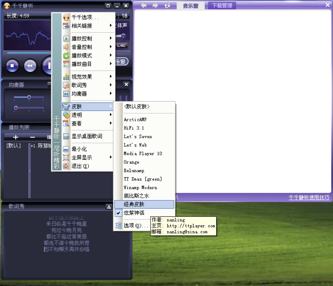Click the 歌词秀 music note icon
The height and width of the screenshot is (286, 333).
click(66, 85)
